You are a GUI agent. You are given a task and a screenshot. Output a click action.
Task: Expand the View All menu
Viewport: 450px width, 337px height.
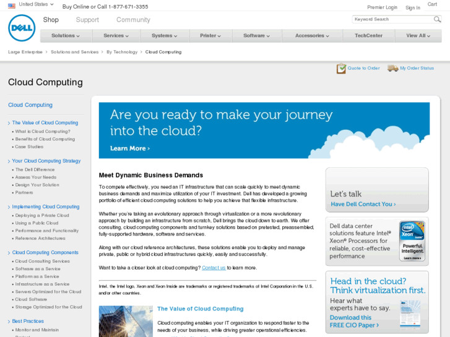[418, 36]
